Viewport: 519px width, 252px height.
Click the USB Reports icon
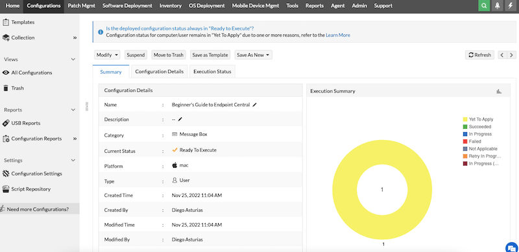tap(6, 123)
